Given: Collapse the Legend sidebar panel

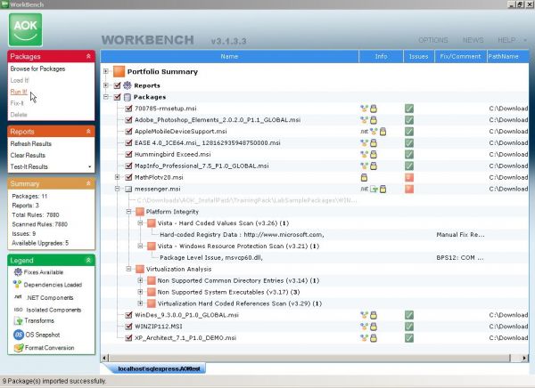Looking at the screenshot, I should tap(88, 260).
